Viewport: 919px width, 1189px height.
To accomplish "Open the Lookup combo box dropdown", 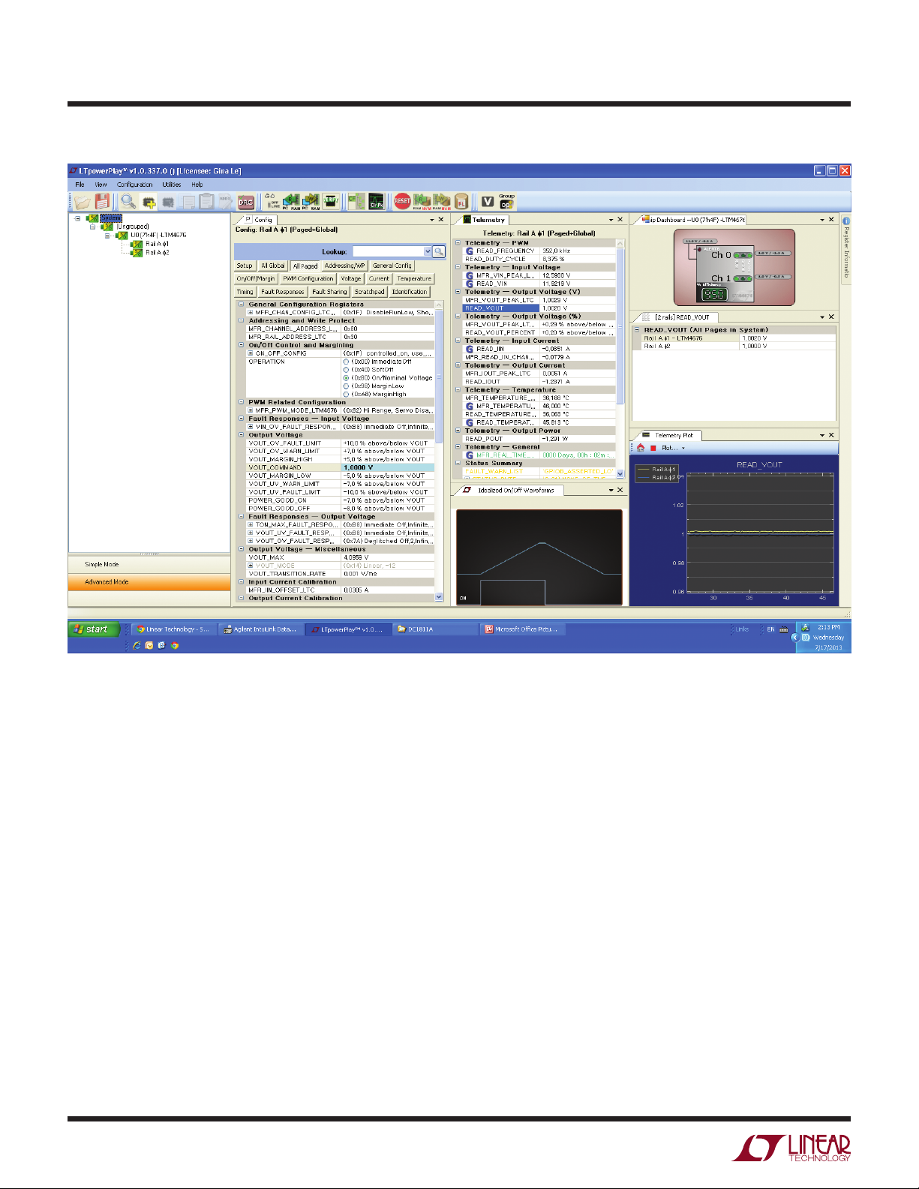I will (x=428, y=252).
